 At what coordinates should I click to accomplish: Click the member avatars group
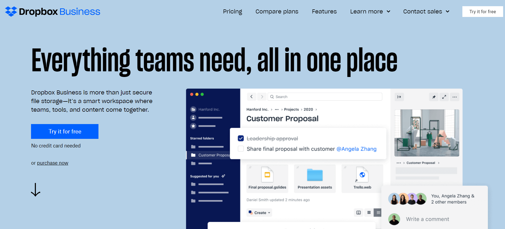click(407, 199)
